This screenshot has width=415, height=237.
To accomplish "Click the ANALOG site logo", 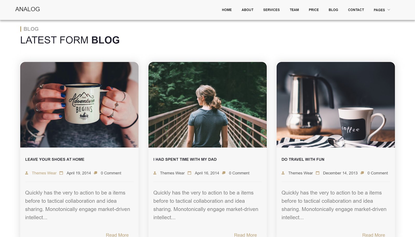I will [x=27, y=9].
